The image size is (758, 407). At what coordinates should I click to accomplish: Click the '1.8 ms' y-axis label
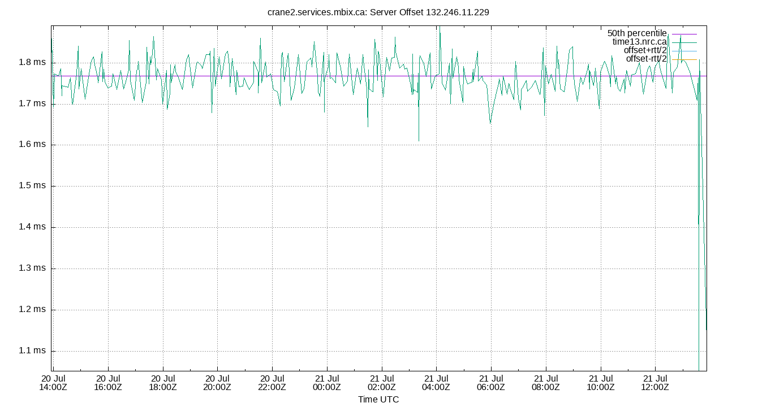[32, 62]
